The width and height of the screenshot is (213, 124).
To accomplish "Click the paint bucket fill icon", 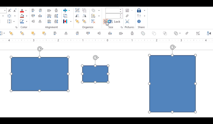I will [22, 16].
